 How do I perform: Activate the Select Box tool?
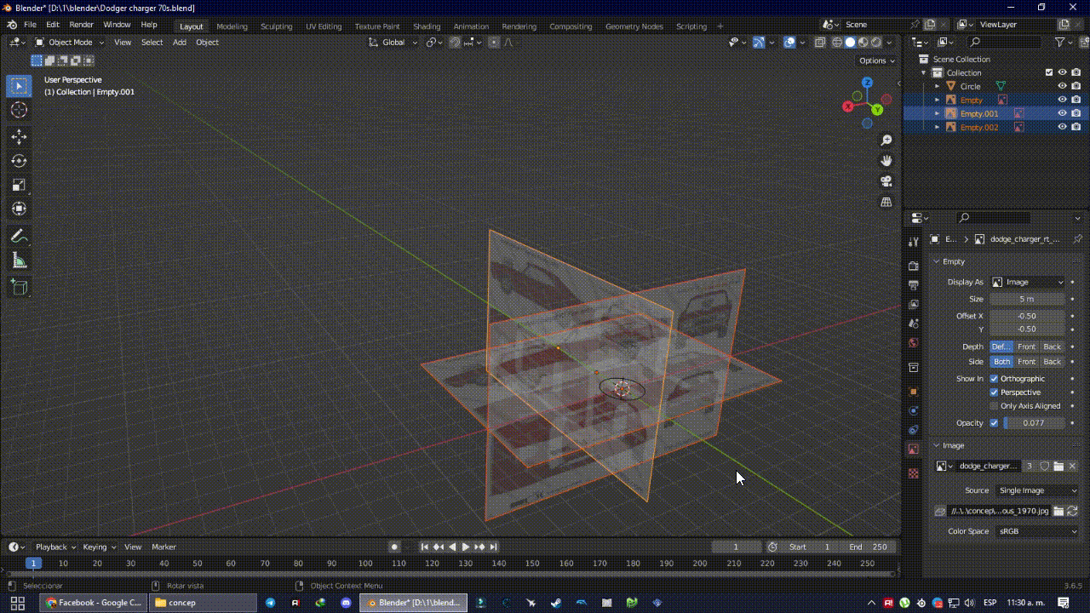[x=19, y=86]
